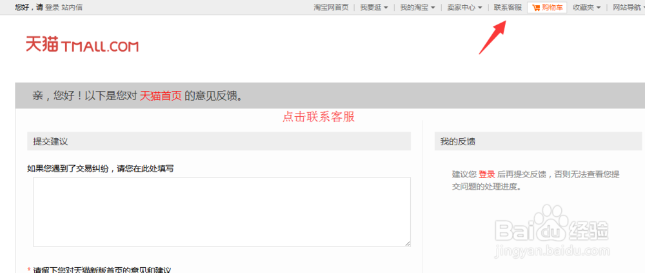Go to 淘宝网首页
This screenshot has width=645, height=273.
(331, 7)
